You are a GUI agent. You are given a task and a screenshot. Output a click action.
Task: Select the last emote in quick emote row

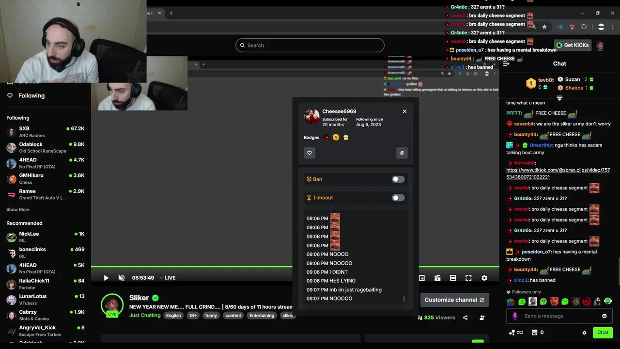point(608,302)
